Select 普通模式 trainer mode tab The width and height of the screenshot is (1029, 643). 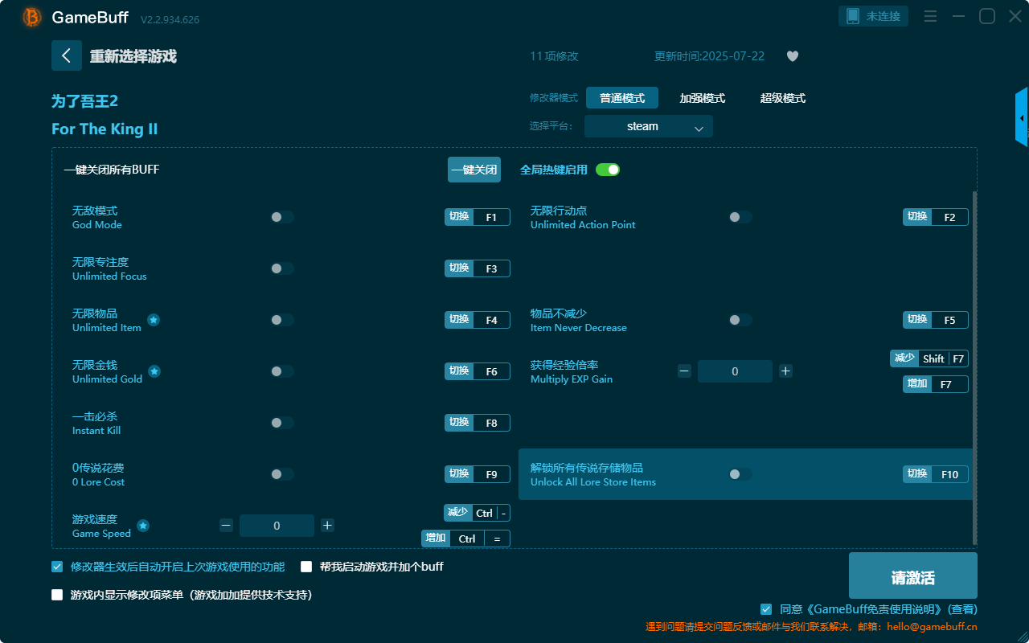[622, 98]
